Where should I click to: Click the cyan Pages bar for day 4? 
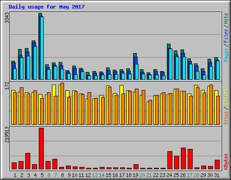[35, 63]
